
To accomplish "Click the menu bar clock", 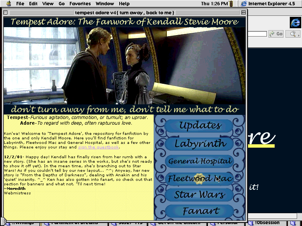I will point(214,4).
